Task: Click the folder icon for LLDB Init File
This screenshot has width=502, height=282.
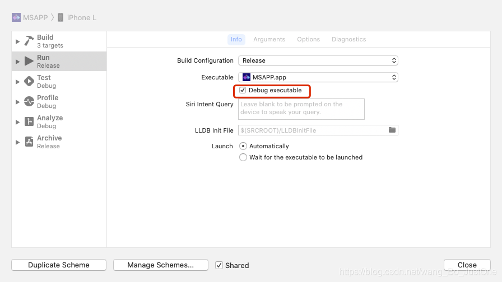Action: pyautogui.click(x=392, y=130)
